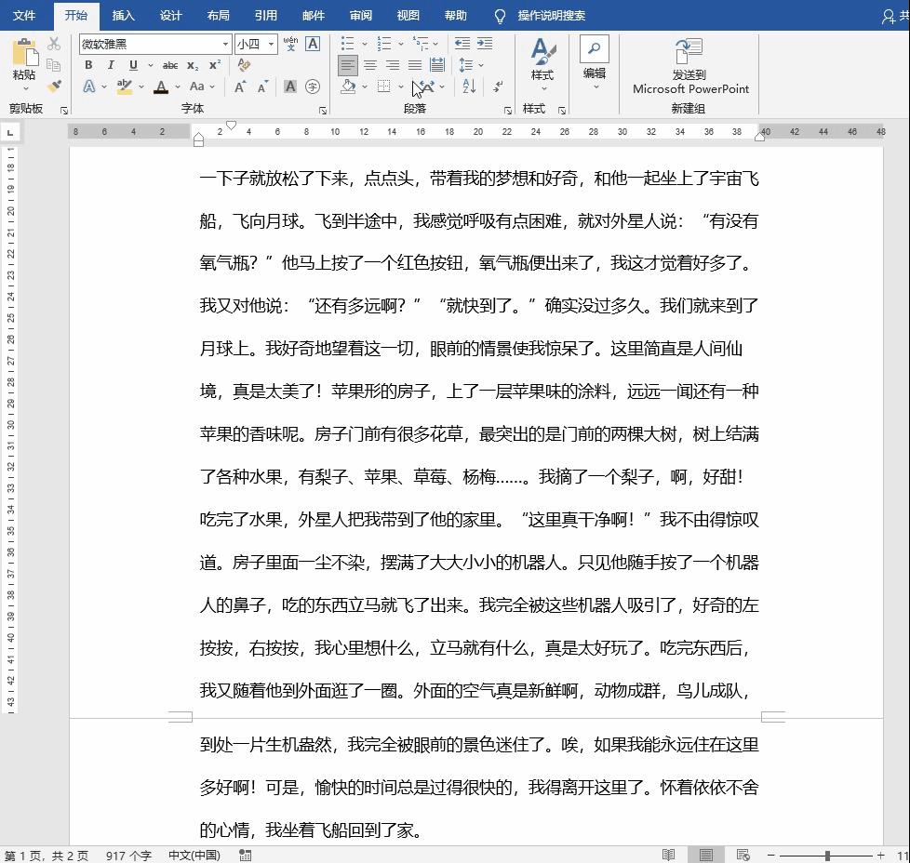The width and height of the screenshot is (910, 863).
Task: Toggle italic formatting
Action: pos(110,64)
